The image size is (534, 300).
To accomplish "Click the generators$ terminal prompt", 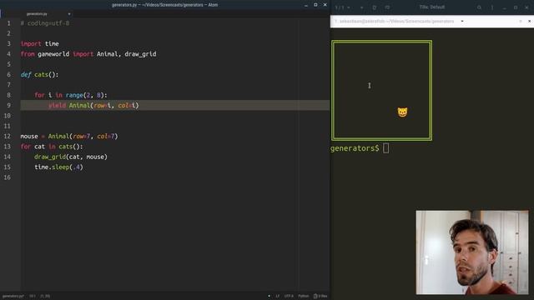I will (355, 148).
